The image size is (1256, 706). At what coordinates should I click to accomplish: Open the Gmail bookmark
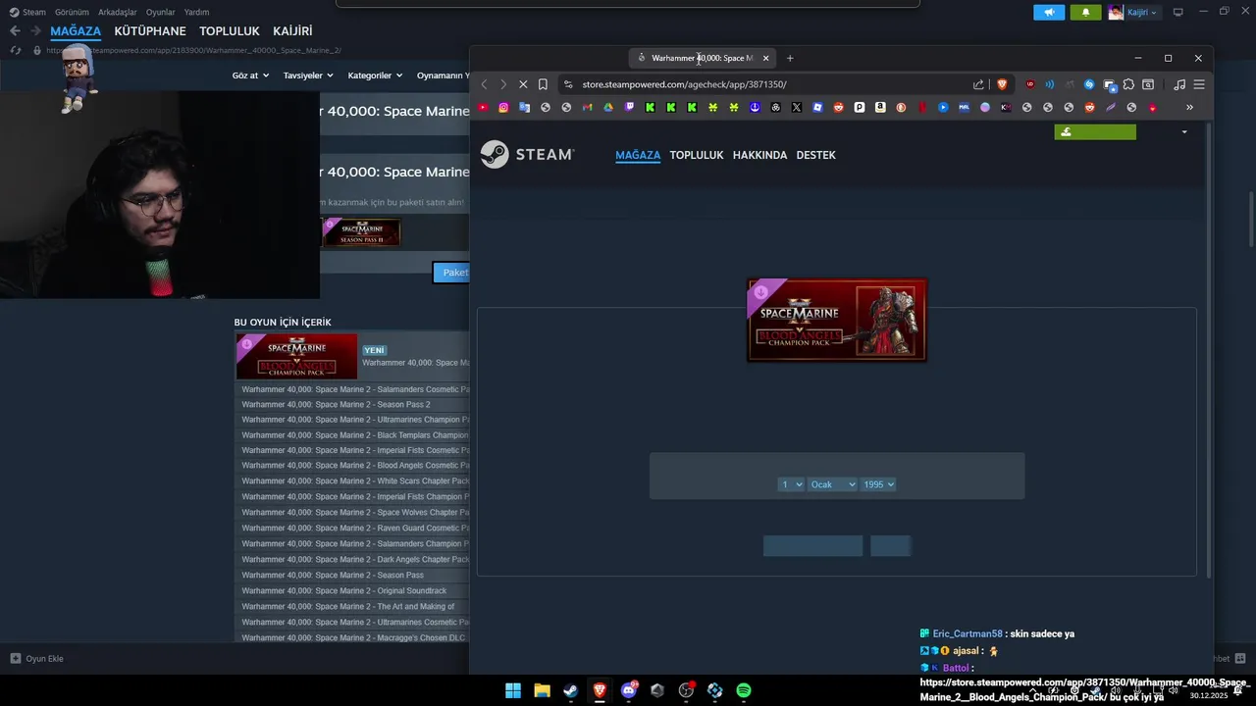point(587,108)
